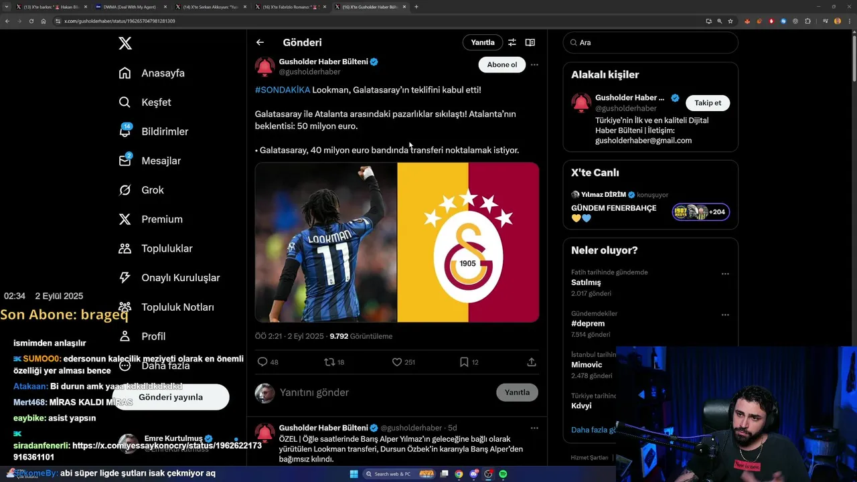Open more options for #deprem trend
Image resolution: width=857 pixels, height=482 pixels.
pyautogui.click(x=725, y=315)
